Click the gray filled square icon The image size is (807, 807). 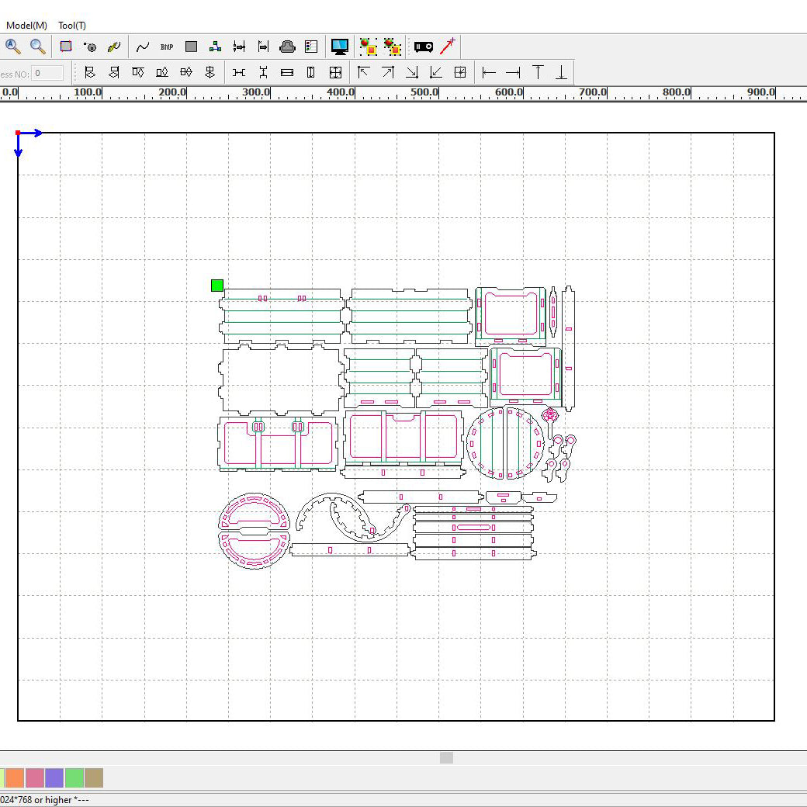[x=192, y=47]
